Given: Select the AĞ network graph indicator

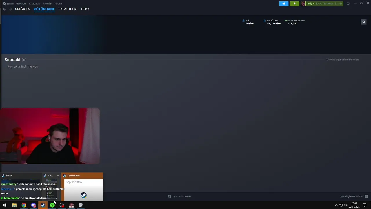Looking at the screenshot, I should tap(248, 22).
